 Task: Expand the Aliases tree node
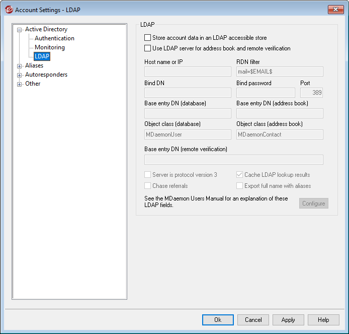click(20, 65)
